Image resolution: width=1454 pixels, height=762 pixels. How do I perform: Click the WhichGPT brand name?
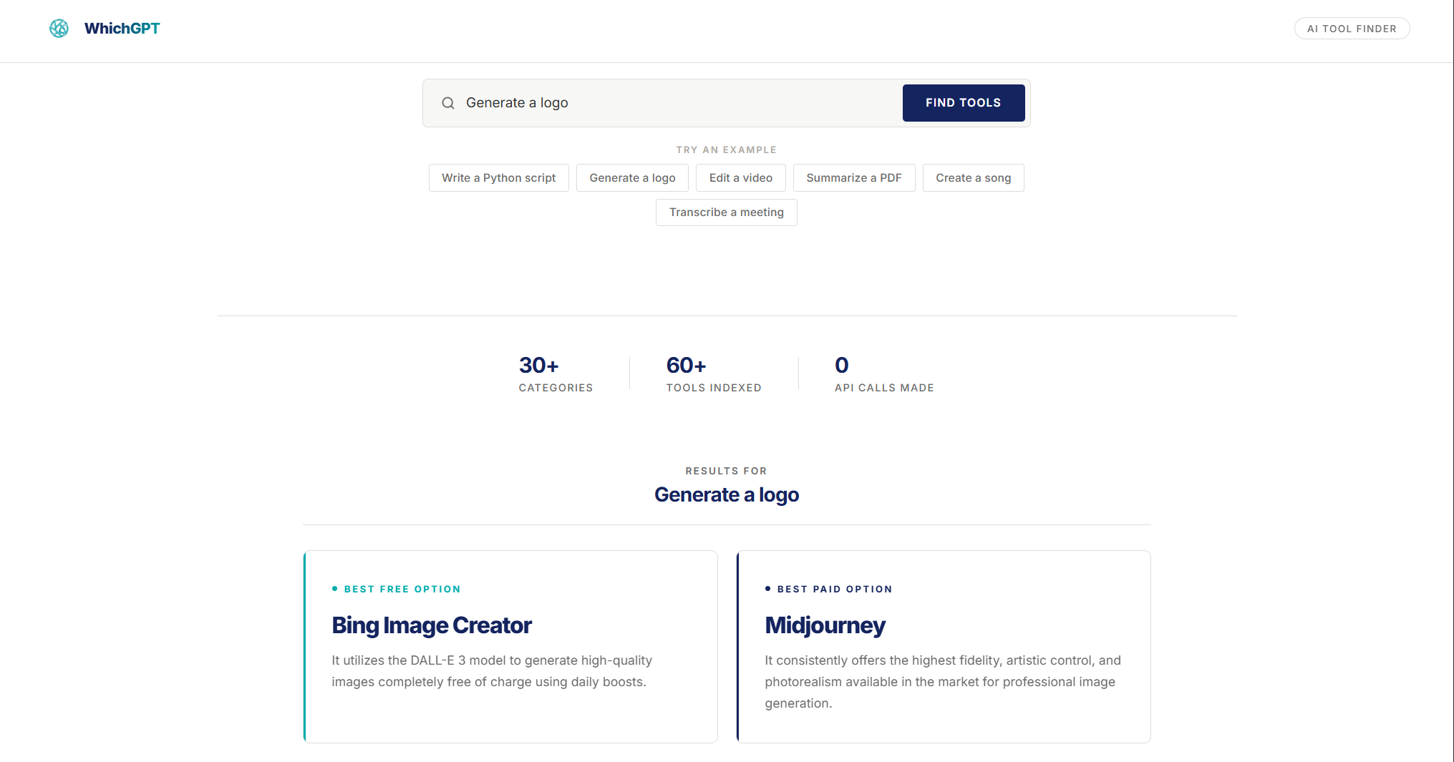click(x=122, y=29)
